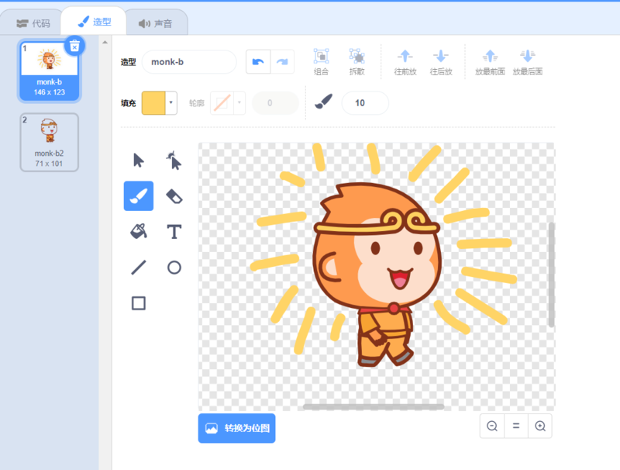Screen dimensions: 620x470
Task: Click 放最前面 bring to front icon
Action: click(x=490, y=56)
